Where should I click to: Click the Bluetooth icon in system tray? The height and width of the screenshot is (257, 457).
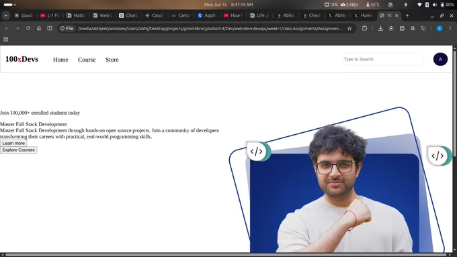[427, 5]
